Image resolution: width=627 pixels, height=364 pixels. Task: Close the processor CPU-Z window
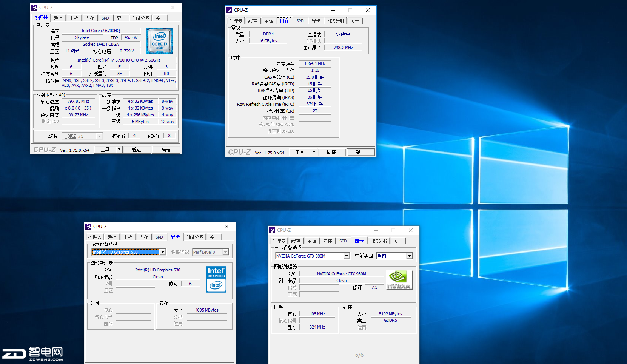coord(173,8)
